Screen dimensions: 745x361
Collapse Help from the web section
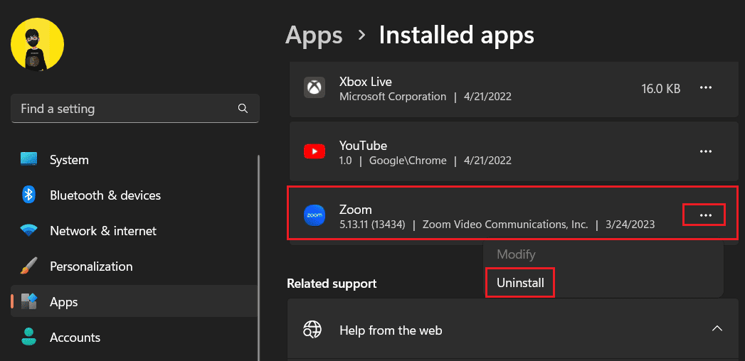click(717, 328)
